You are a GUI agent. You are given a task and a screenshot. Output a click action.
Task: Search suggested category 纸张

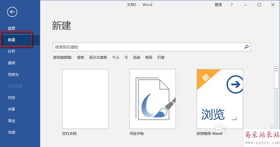pos(148,57)
